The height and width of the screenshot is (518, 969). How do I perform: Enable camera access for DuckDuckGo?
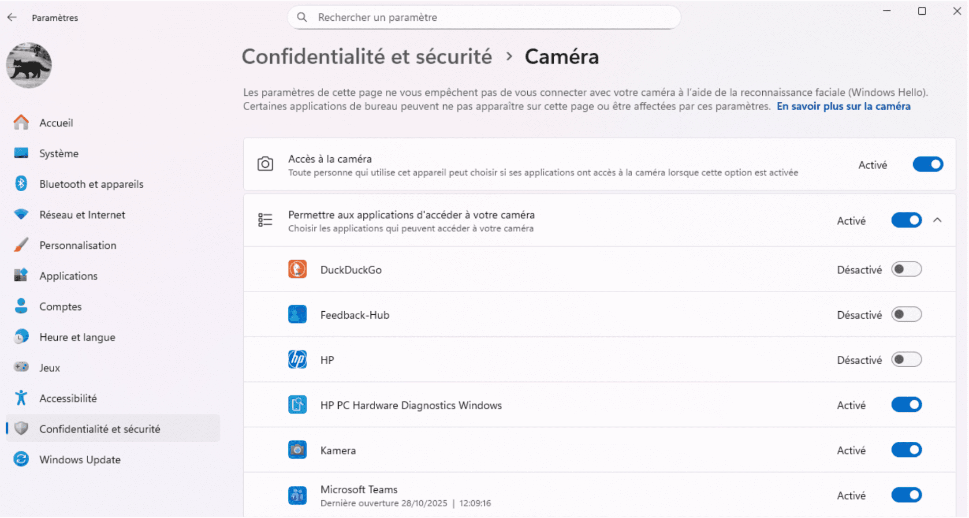click(906, 269)
